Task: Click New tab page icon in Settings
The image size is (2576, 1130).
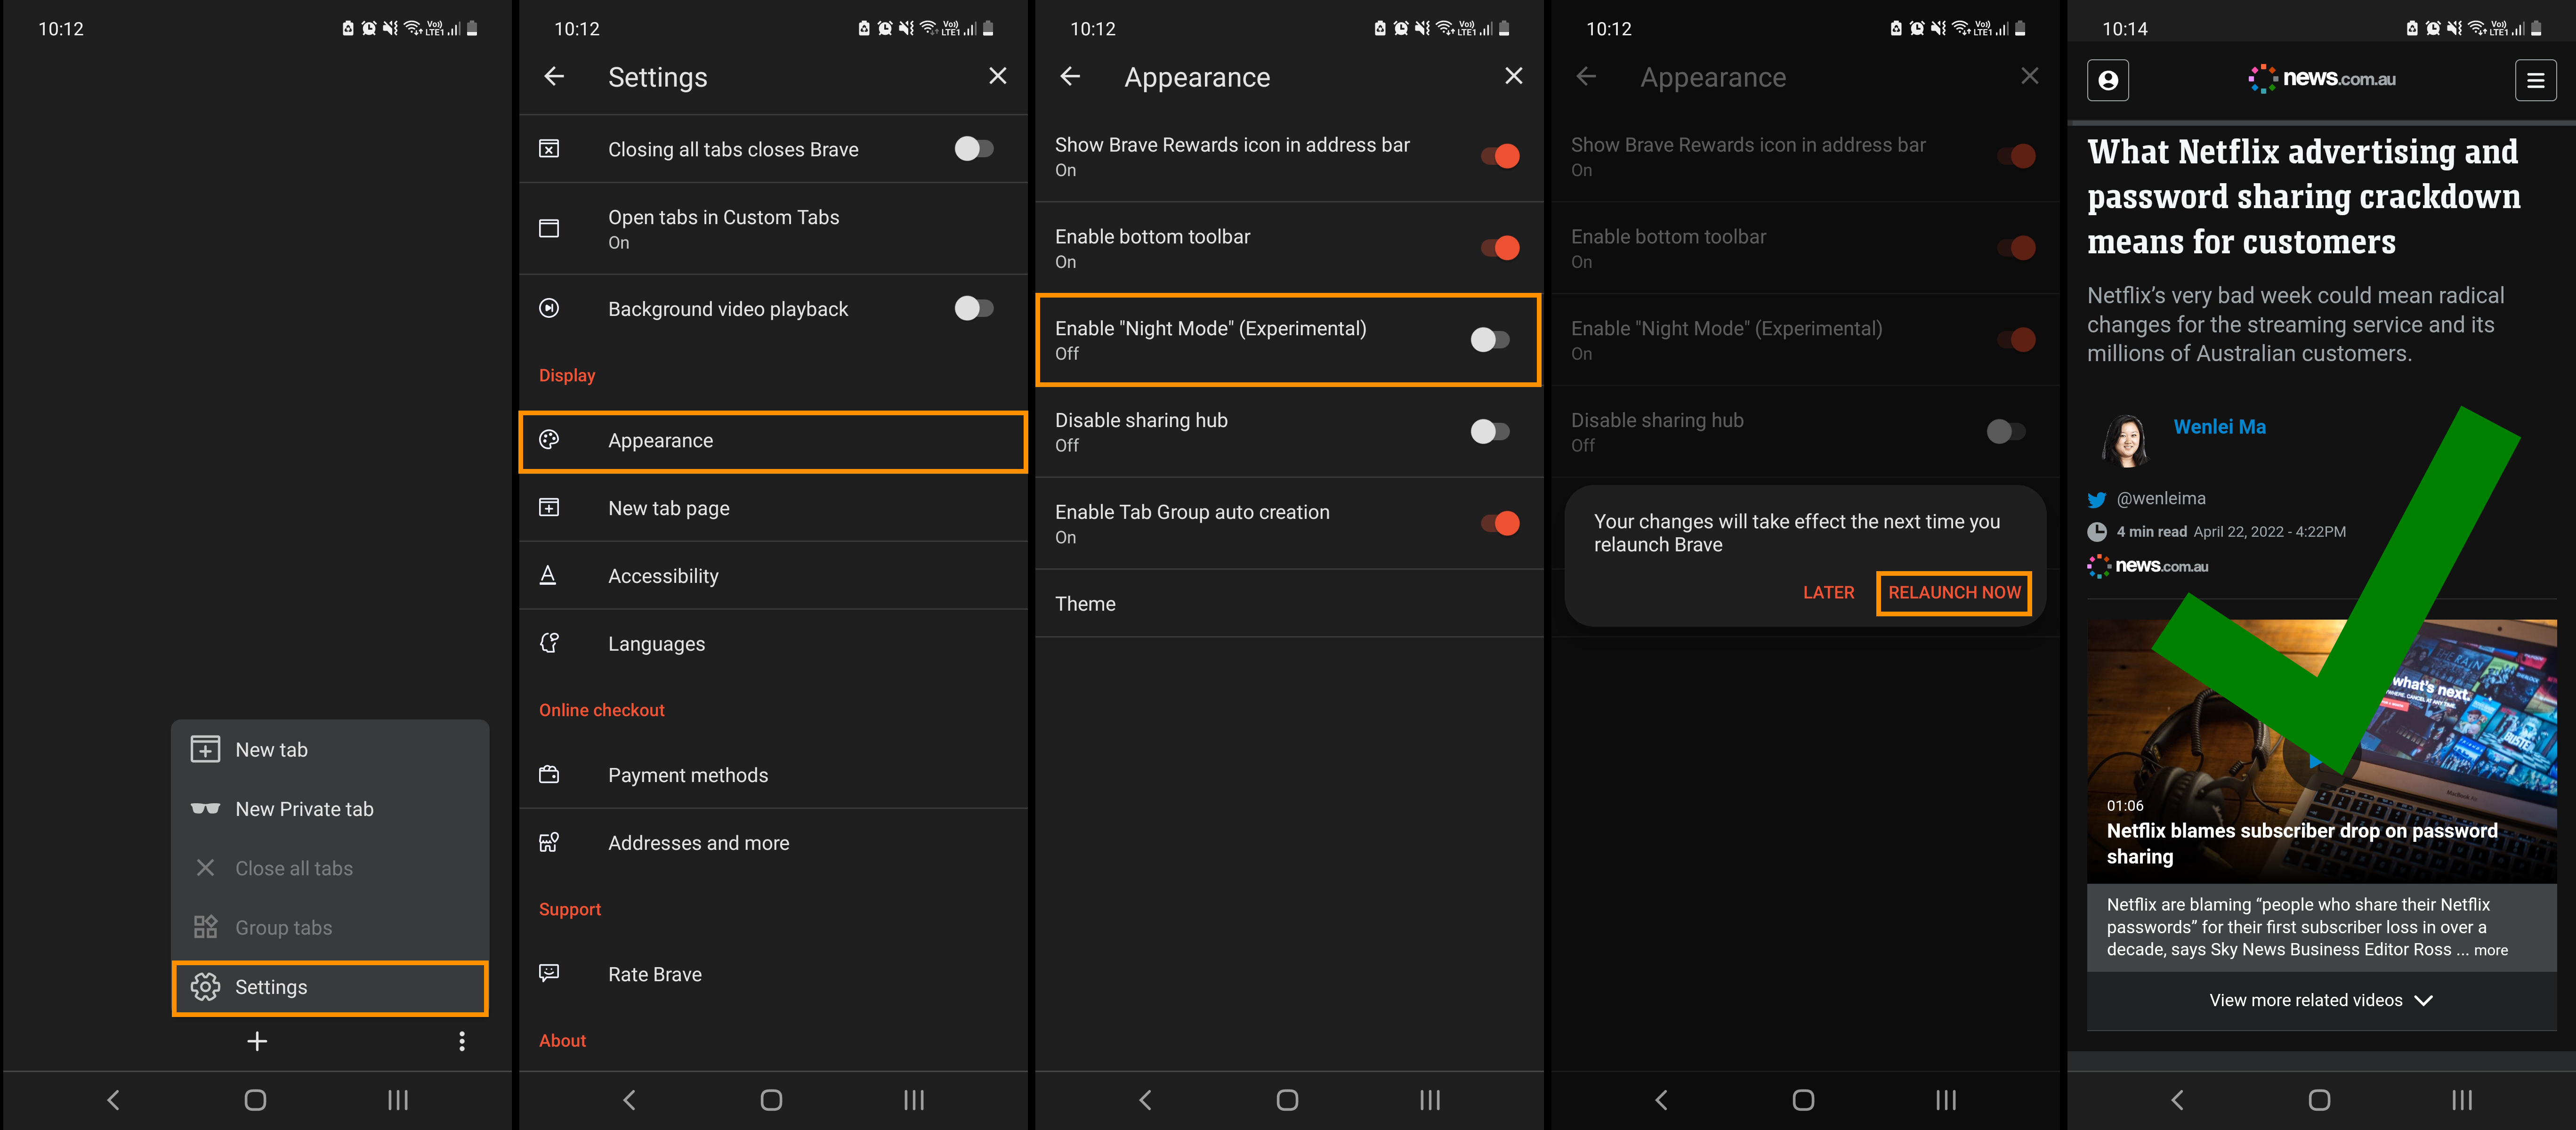Action: tap(549, 508)
